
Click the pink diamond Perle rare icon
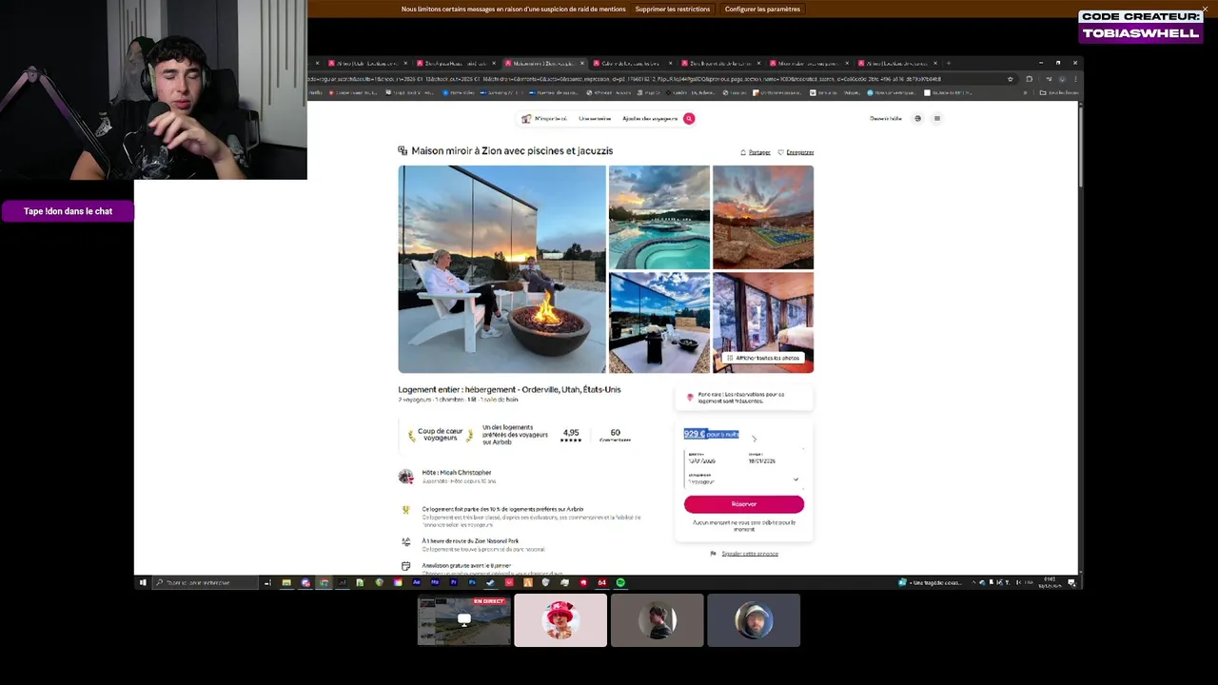(x=690, y=398)
